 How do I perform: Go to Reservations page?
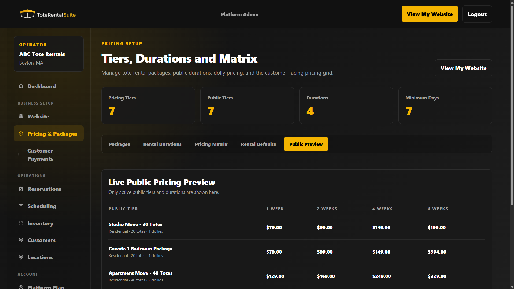pyautogui.click(x=49, y=189)
